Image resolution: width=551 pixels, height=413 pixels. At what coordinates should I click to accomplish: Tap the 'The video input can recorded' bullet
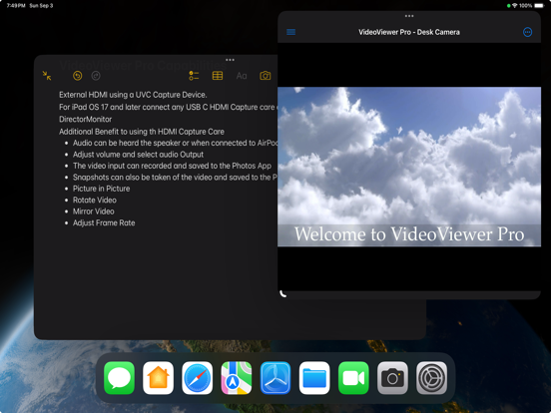172,166
